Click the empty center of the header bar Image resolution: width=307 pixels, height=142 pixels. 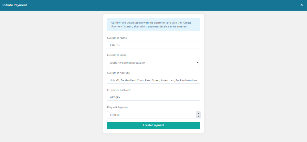point(153,5)
